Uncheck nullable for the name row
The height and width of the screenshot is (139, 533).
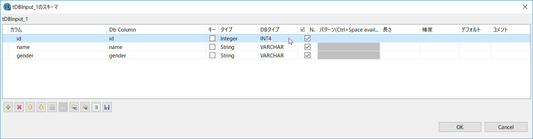pyautogui.click(x=307, y=47)
